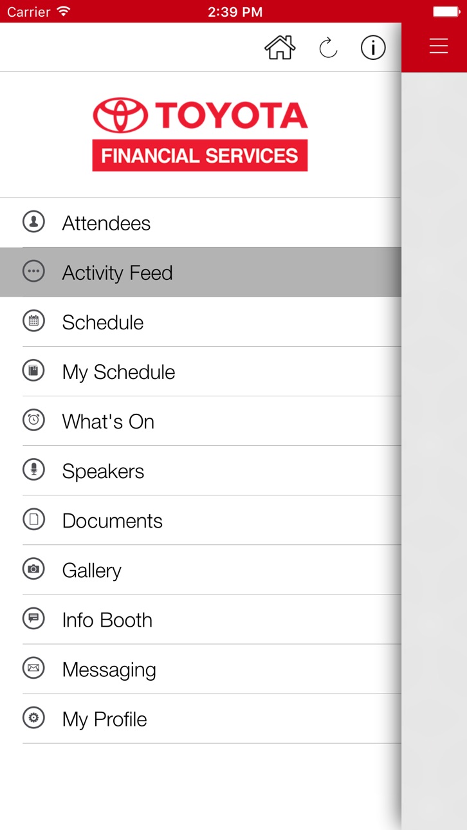Tap the Messaging envelope icon

click(33, 668)
